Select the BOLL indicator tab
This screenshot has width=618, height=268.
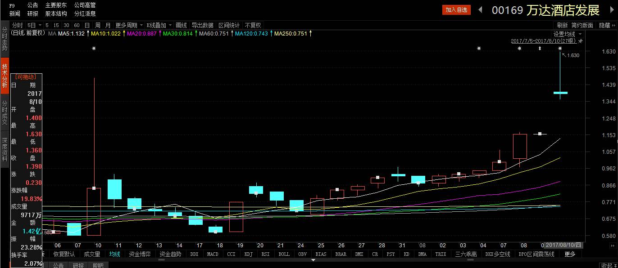coord(284,254)
